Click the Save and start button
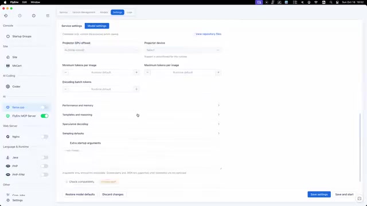The height and width of the screenshot is (206, 367). tap(344, 195)
